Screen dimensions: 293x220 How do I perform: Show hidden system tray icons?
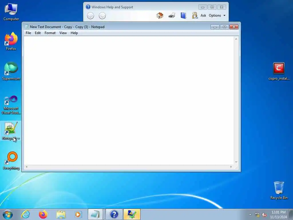250,215
